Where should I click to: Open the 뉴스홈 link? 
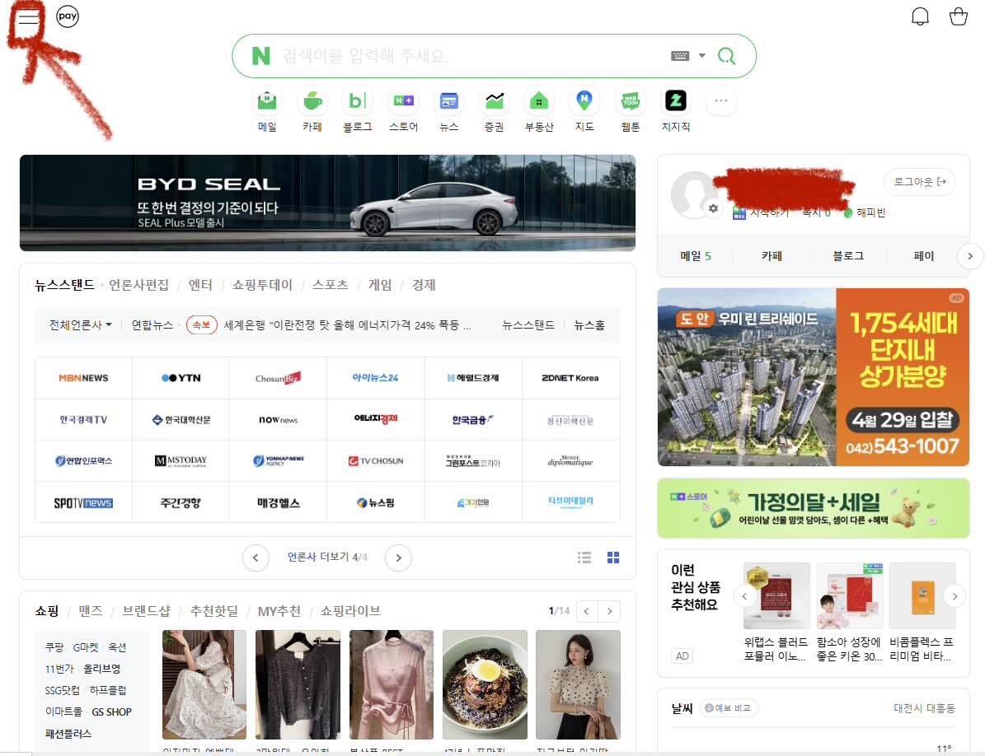pos(589,325)
